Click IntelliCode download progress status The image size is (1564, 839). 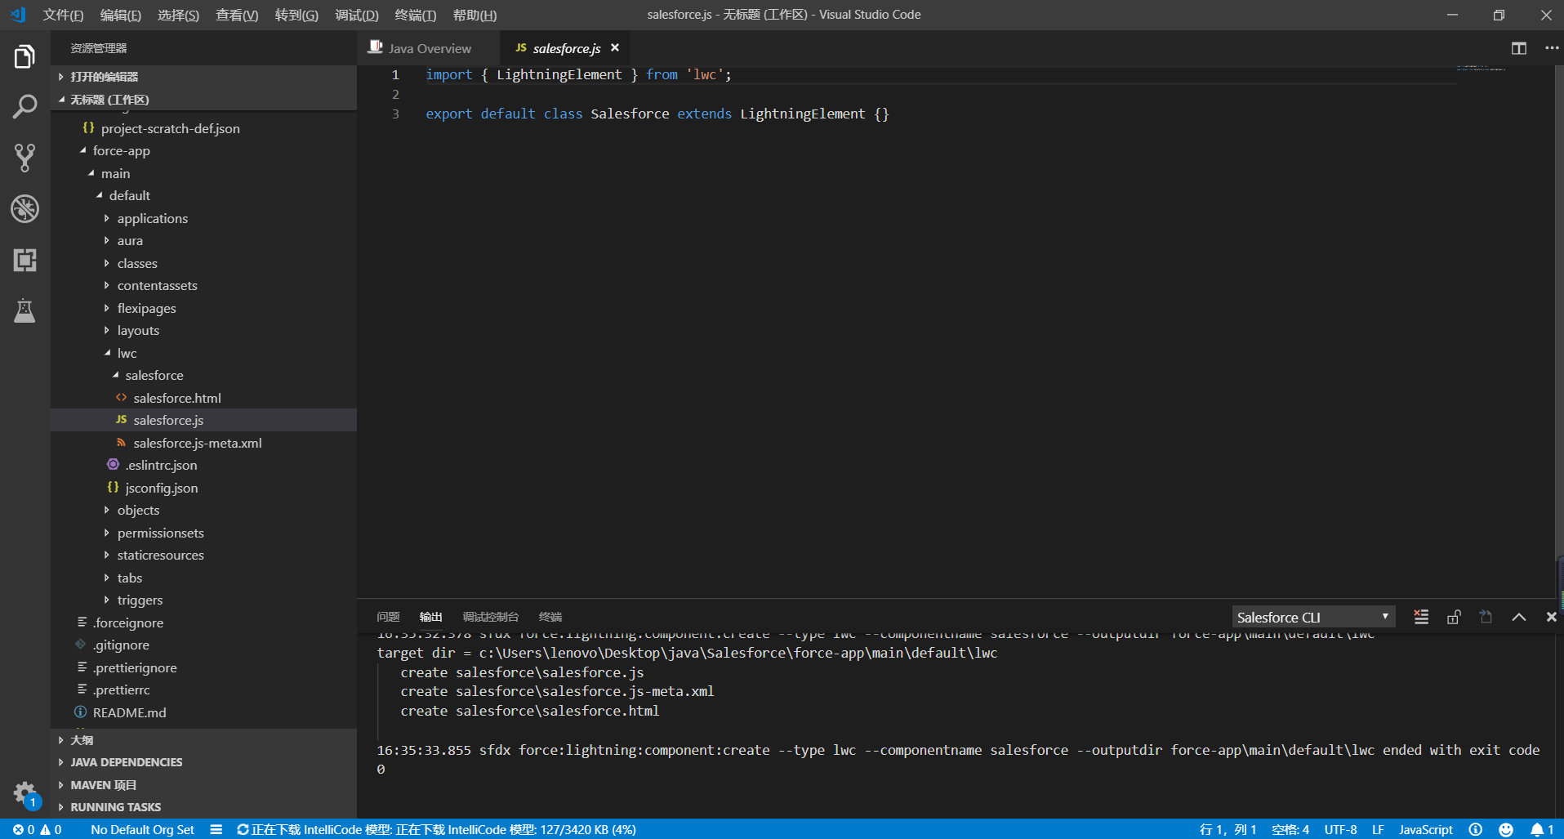point(436,829)
